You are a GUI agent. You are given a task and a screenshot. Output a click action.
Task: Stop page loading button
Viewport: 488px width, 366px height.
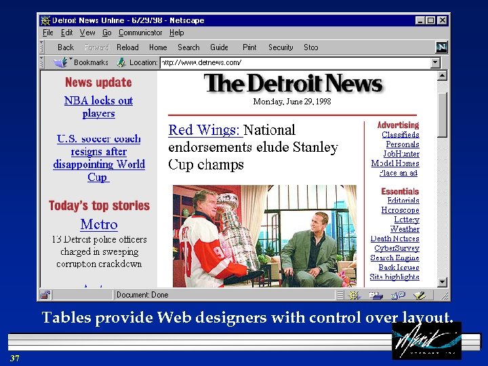[311, 47]
